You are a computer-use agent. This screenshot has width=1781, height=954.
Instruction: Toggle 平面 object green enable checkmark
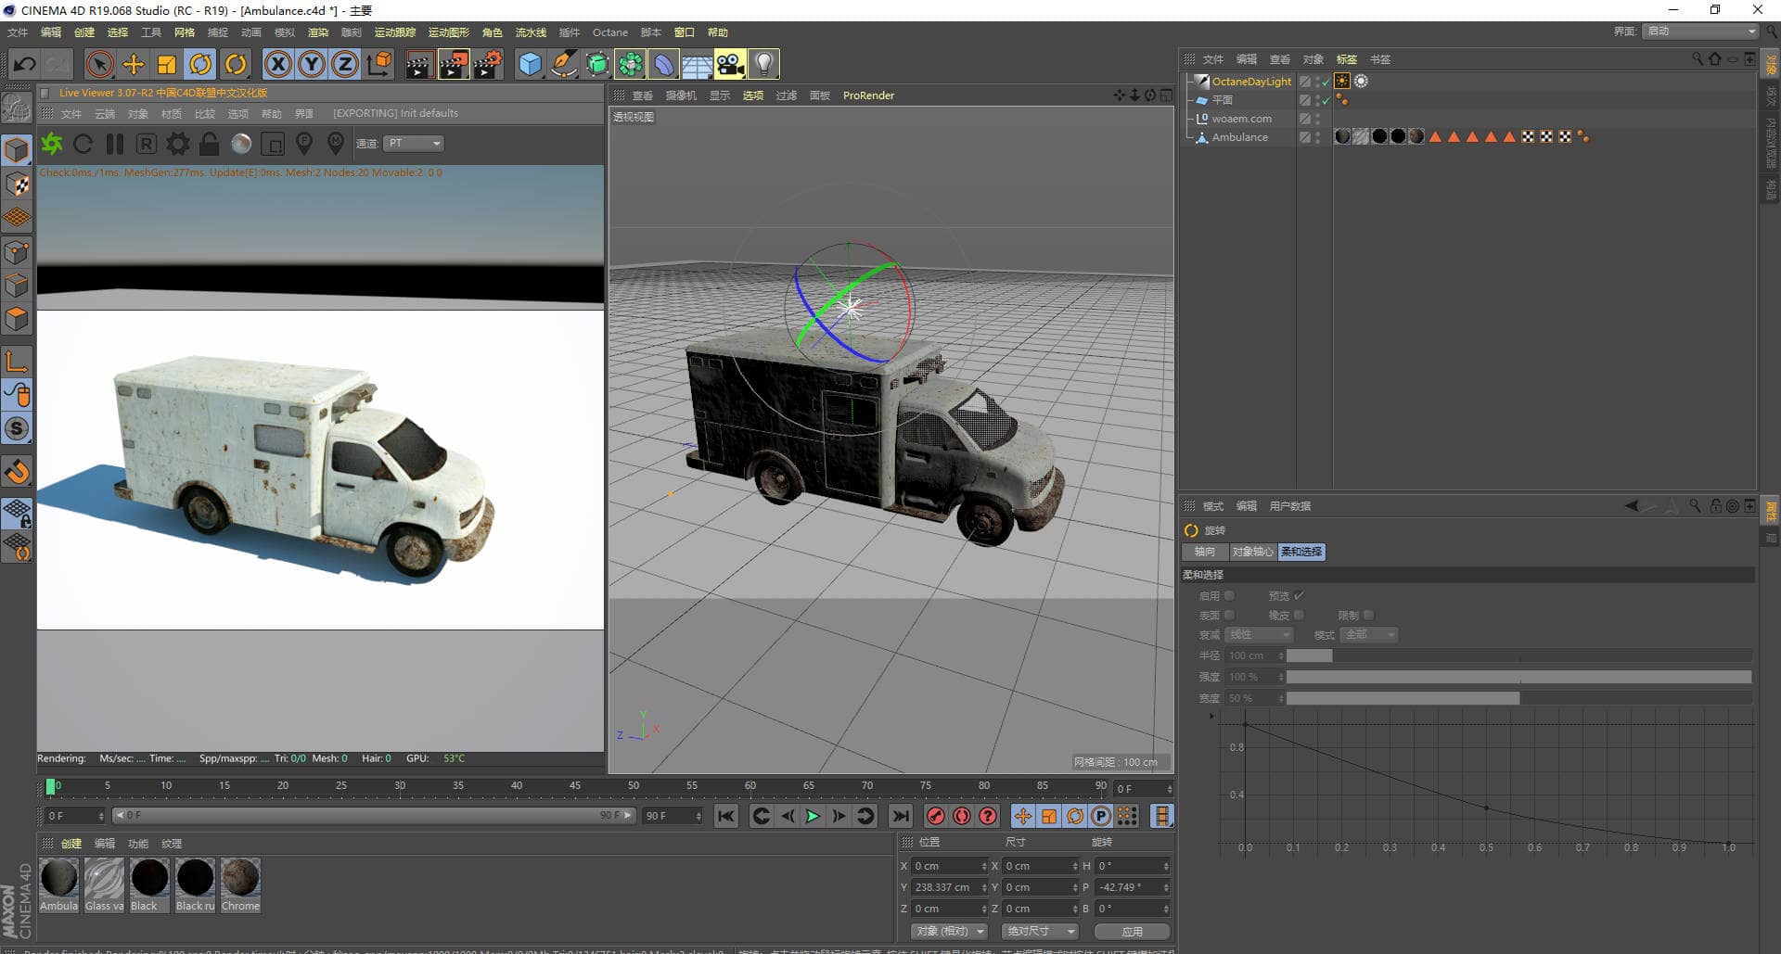[x=1326, y=100]
